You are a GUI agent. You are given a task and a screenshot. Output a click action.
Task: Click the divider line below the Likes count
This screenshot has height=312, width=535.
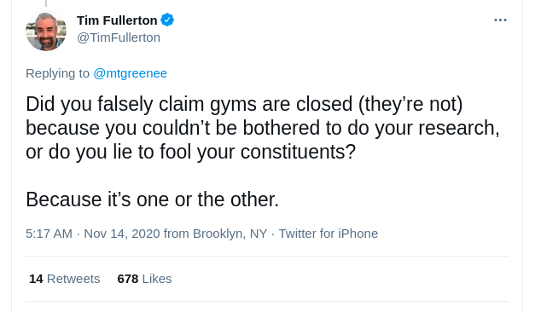(267, 301)
